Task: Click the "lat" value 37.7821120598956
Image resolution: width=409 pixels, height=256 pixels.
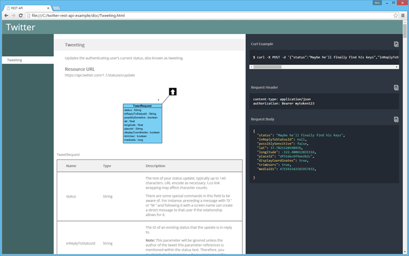Action: coord(286,148)
